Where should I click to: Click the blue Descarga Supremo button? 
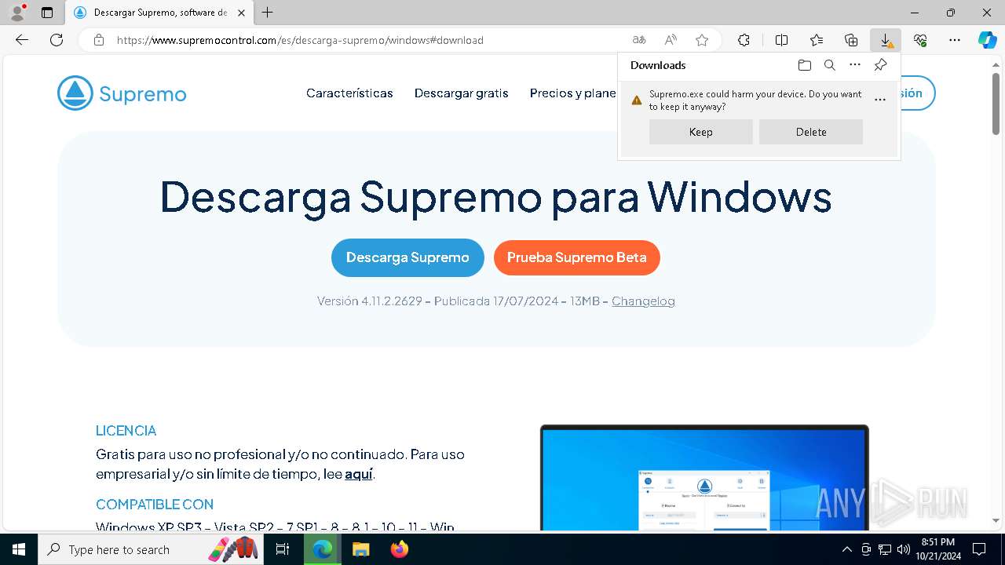[407, 257]
